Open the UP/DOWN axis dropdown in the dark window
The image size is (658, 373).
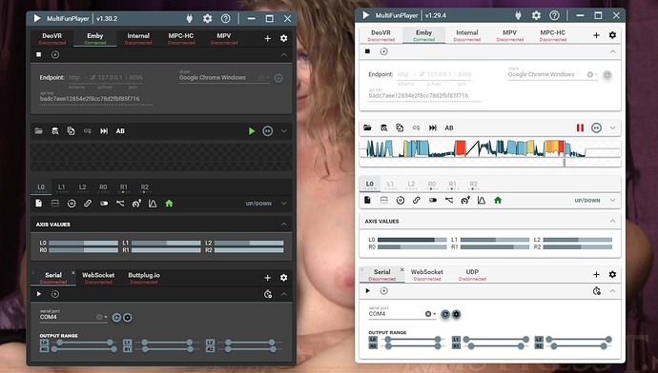tap(284, 204)
